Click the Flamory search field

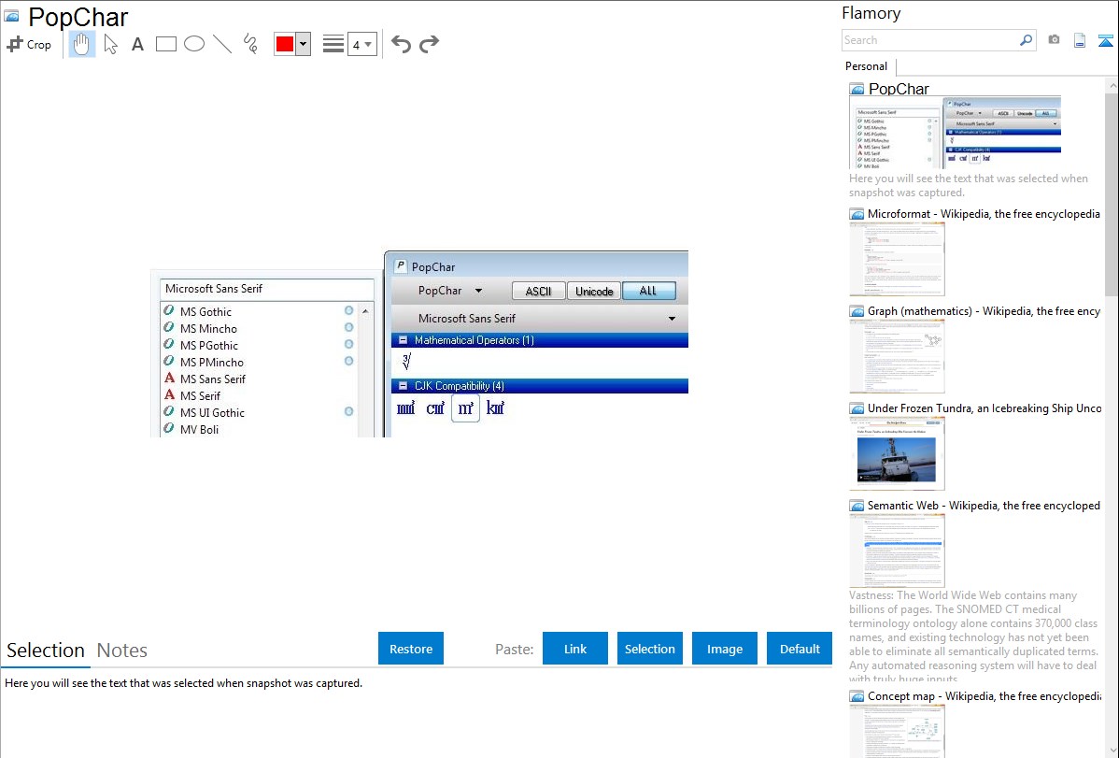click(x=930, y=40)
